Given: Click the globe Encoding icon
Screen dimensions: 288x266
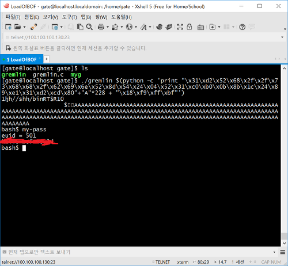Looking at the screenshot, I should pos(129,27).
